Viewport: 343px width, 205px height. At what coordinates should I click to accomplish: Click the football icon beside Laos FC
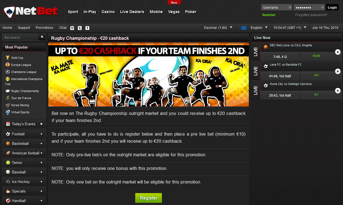[266, 66]
